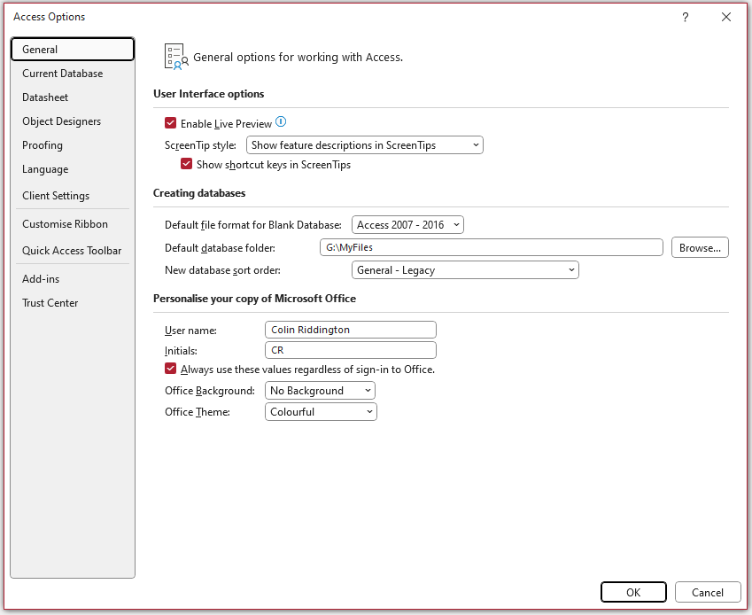
Task: Click the Cancel button
Action: pyautogui.click(x=708, y=592)
